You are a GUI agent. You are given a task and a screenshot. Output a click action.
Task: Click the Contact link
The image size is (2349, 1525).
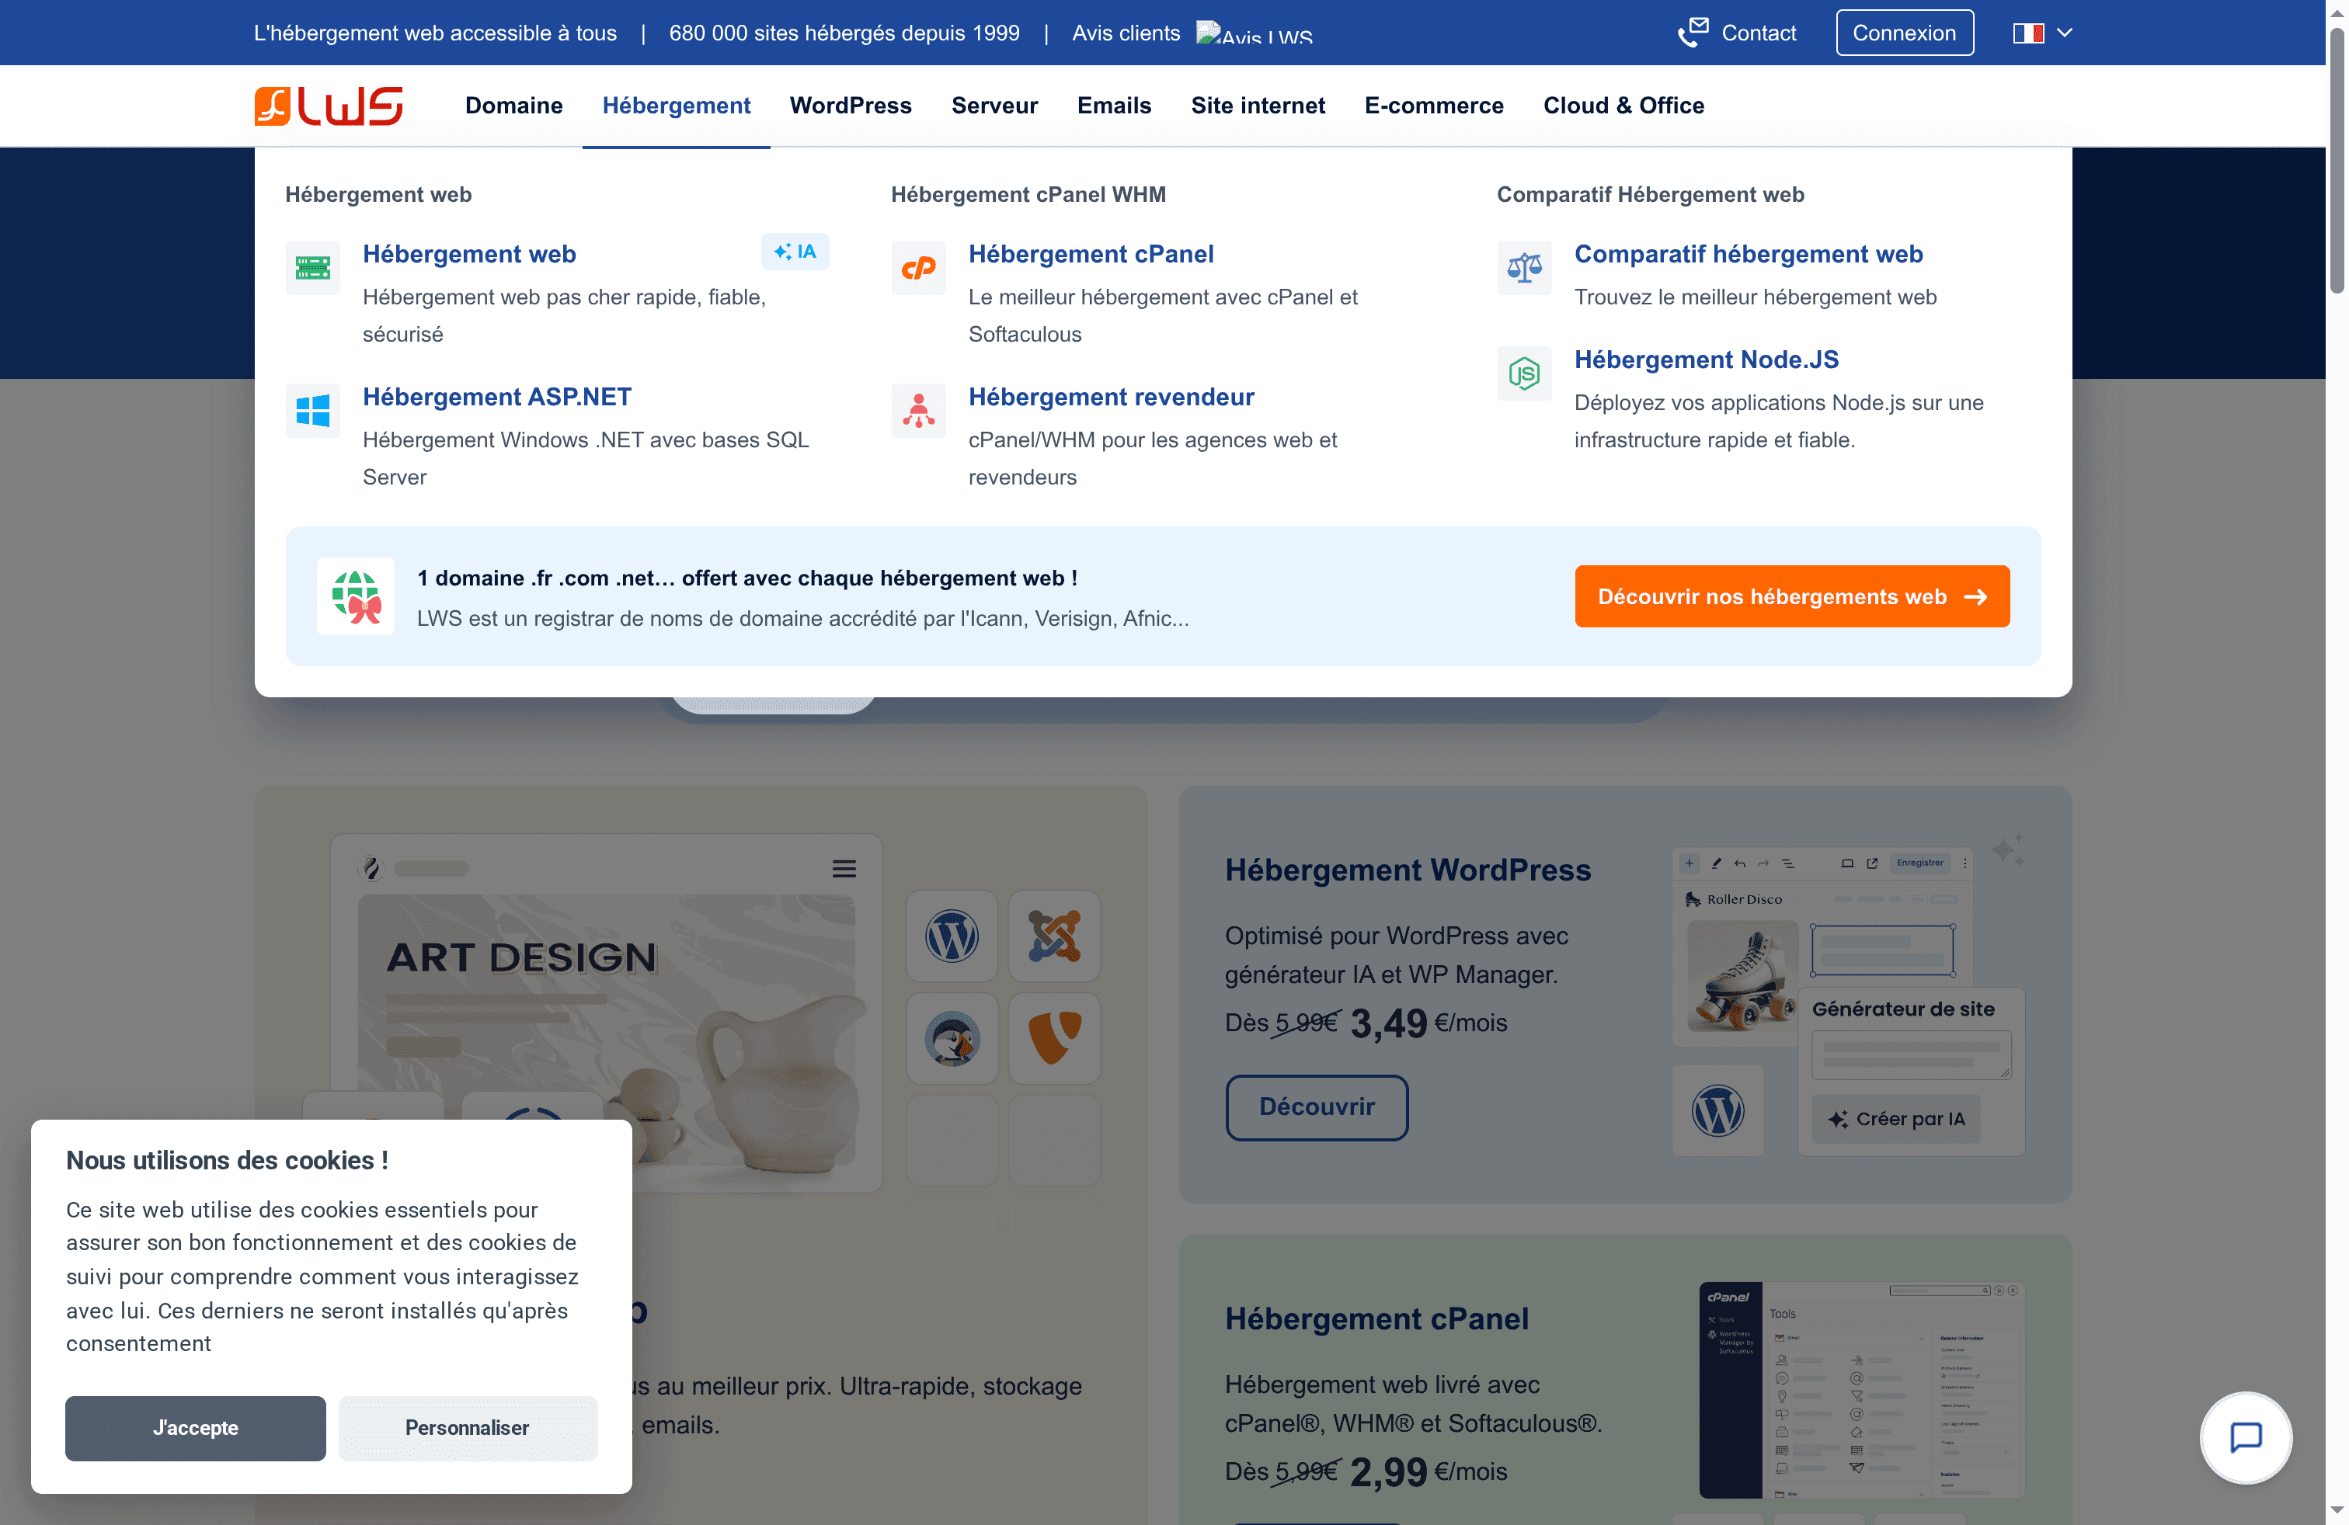point(1758,33)
